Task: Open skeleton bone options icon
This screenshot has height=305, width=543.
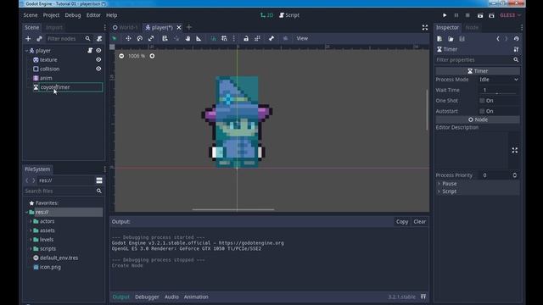Action: (271, 38)
